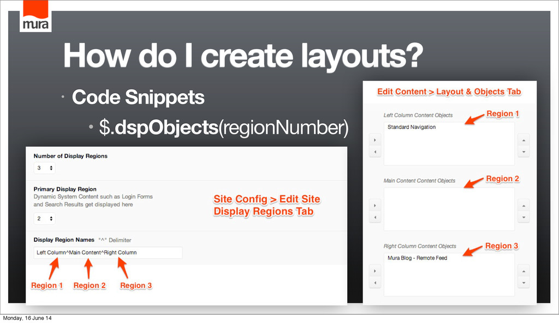Open the Primary Display Region dropdown

pos(44,219)
